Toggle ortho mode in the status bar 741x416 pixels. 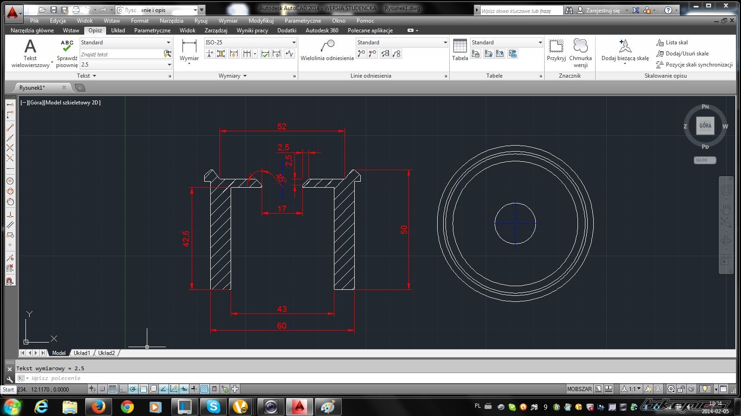coord(123,389)
